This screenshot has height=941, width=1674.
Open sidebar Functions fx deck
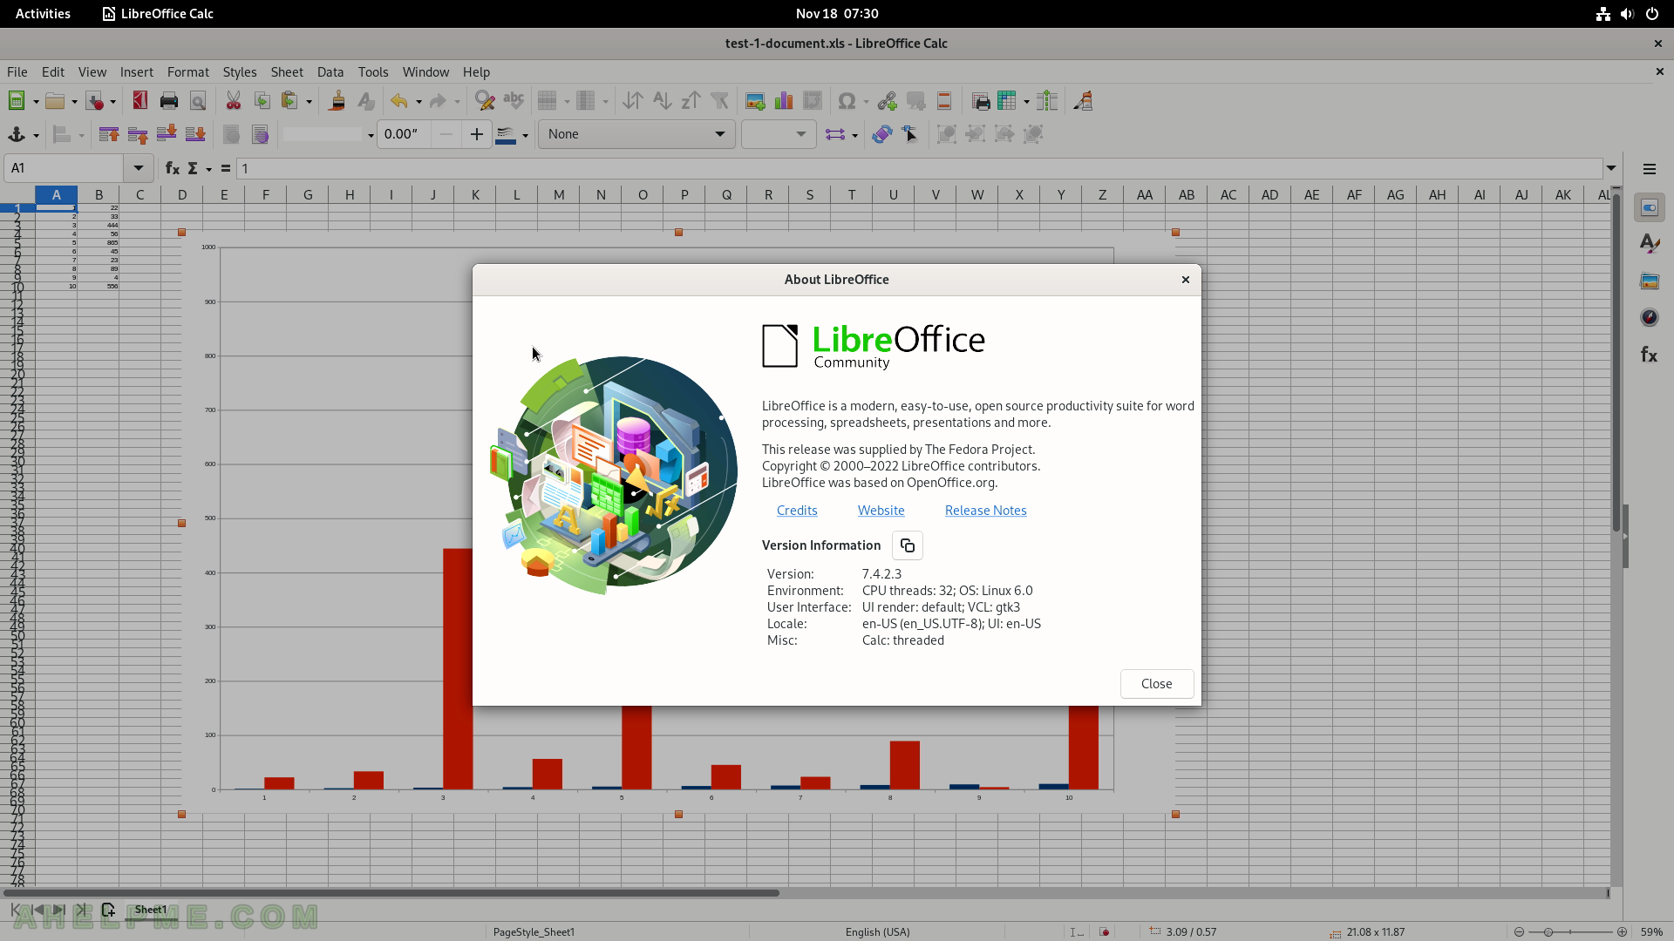click(1650, 355)
